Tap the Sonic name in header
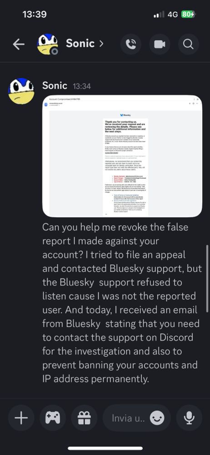Screen dimensions: 210x455 coord(80,44)
